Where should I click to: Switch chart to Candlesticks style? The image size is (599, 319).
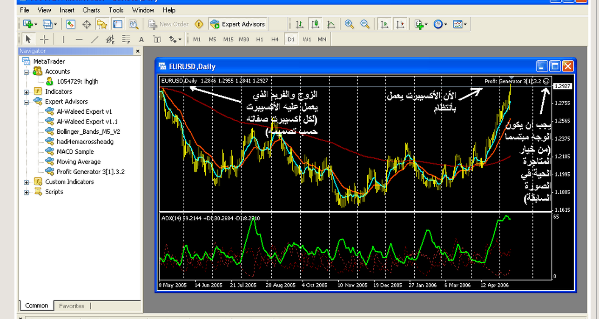(x=315, y=24)
